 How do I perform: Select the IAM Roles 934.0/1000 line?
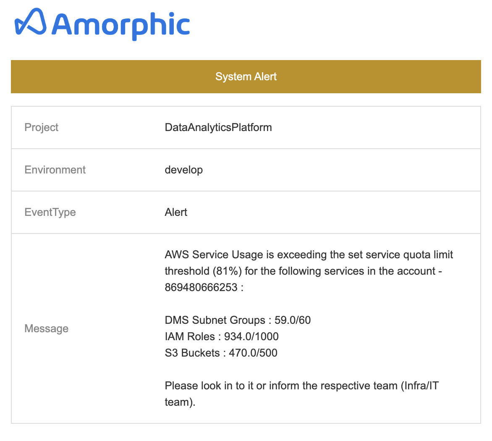click(222, 336)
